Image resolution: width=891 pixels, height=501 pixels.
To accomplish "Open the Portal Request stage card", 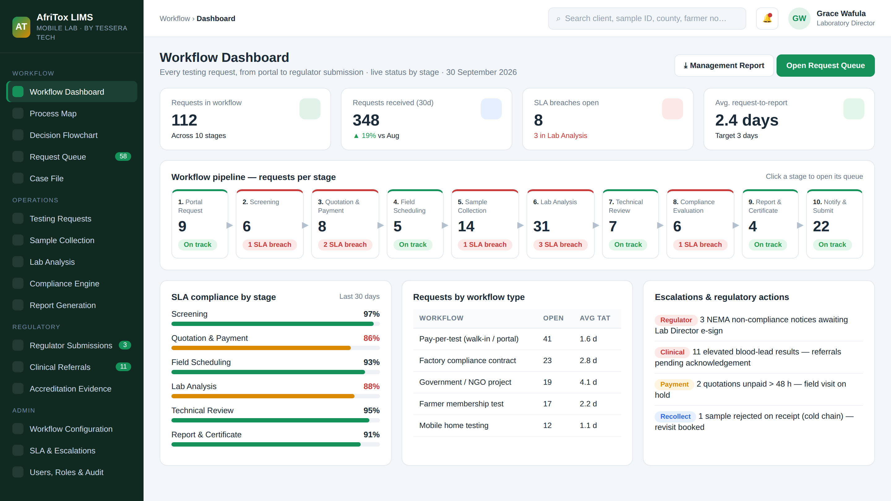I will pyautogui.click(x=200, y=224).
